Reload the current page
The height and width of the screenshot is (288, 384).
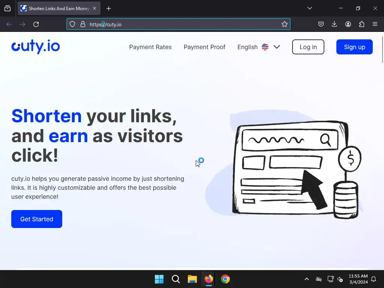(x=36, y=24)
